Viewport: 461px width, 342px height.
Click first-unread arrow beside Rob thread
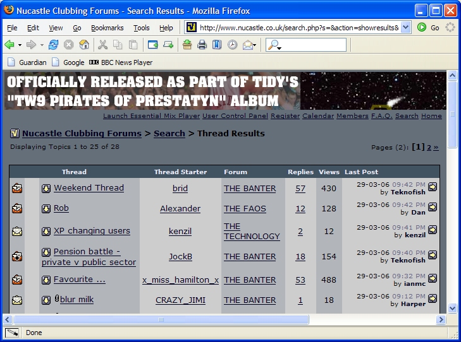coord(46,209)
